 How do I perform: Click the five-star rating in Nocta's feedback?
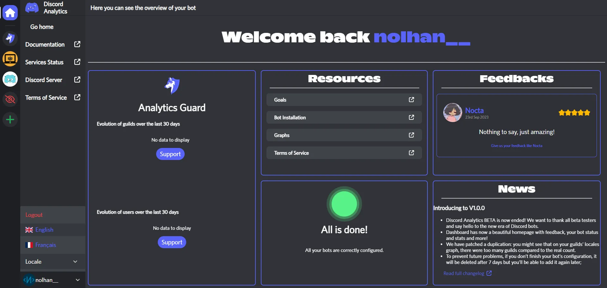(574, 113)
